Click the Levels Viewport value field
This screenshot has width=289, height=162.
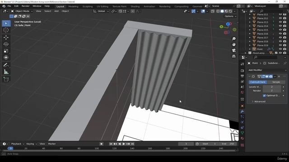pos(272,87)
